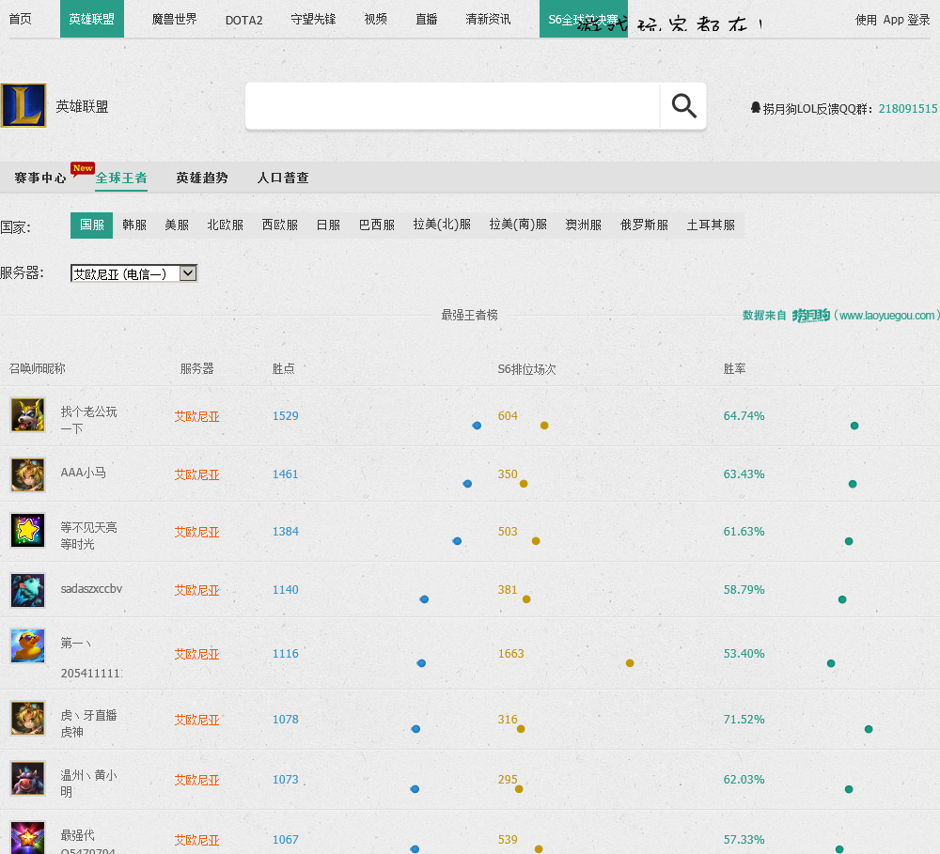Open the www.laoyuegou.com data source link

coord(886,316)
